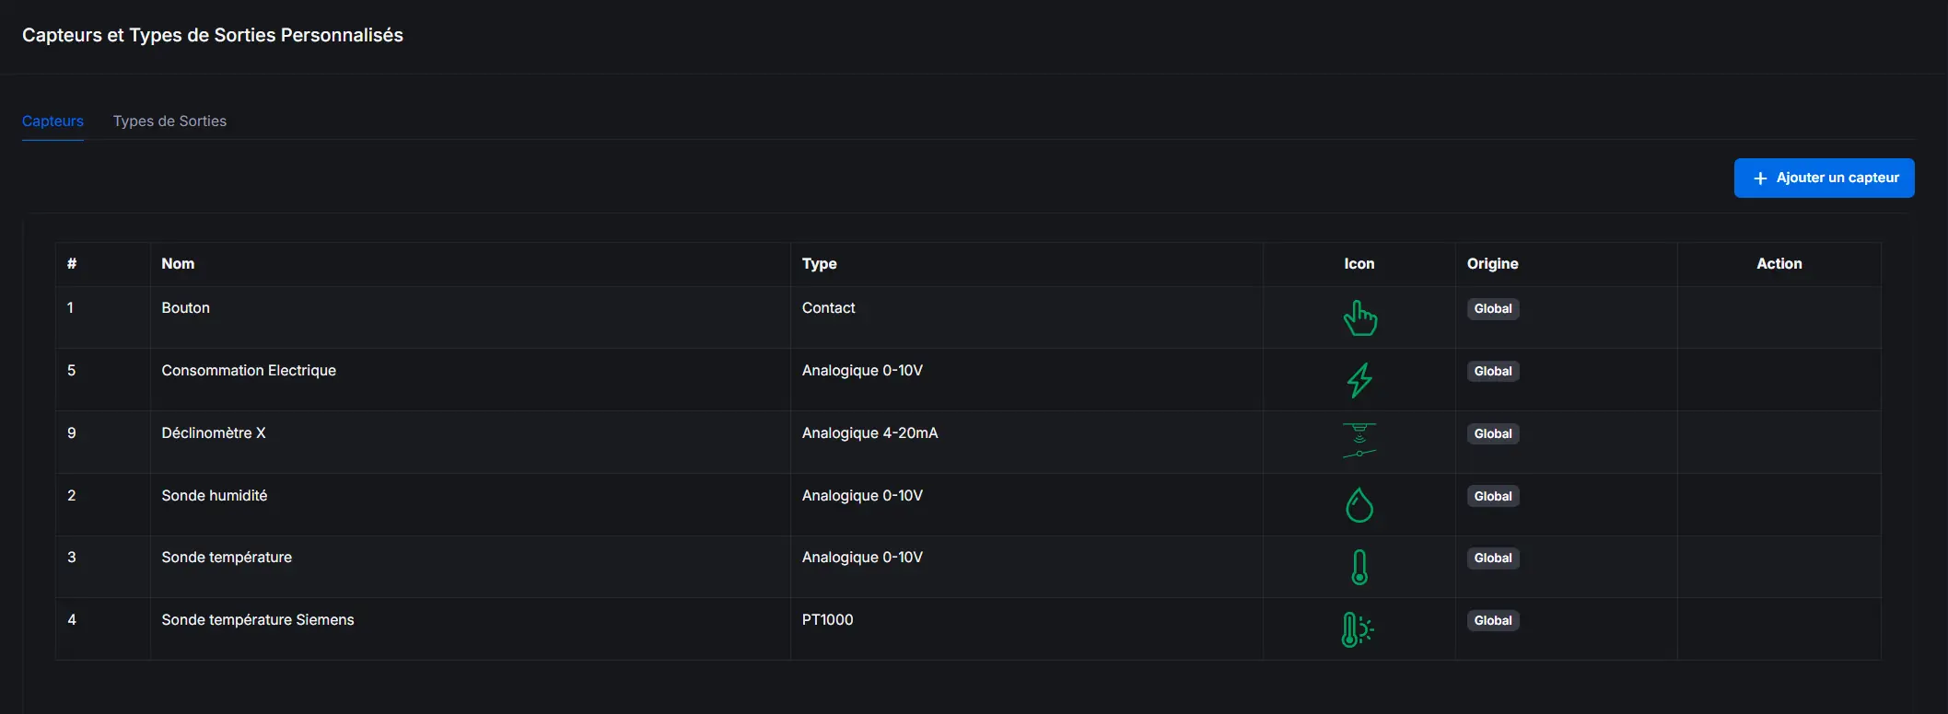Viewport: 1948px width, 714px height.
Task: Select the Déclinomètre X name cell
Action: (x=214, y=433)
